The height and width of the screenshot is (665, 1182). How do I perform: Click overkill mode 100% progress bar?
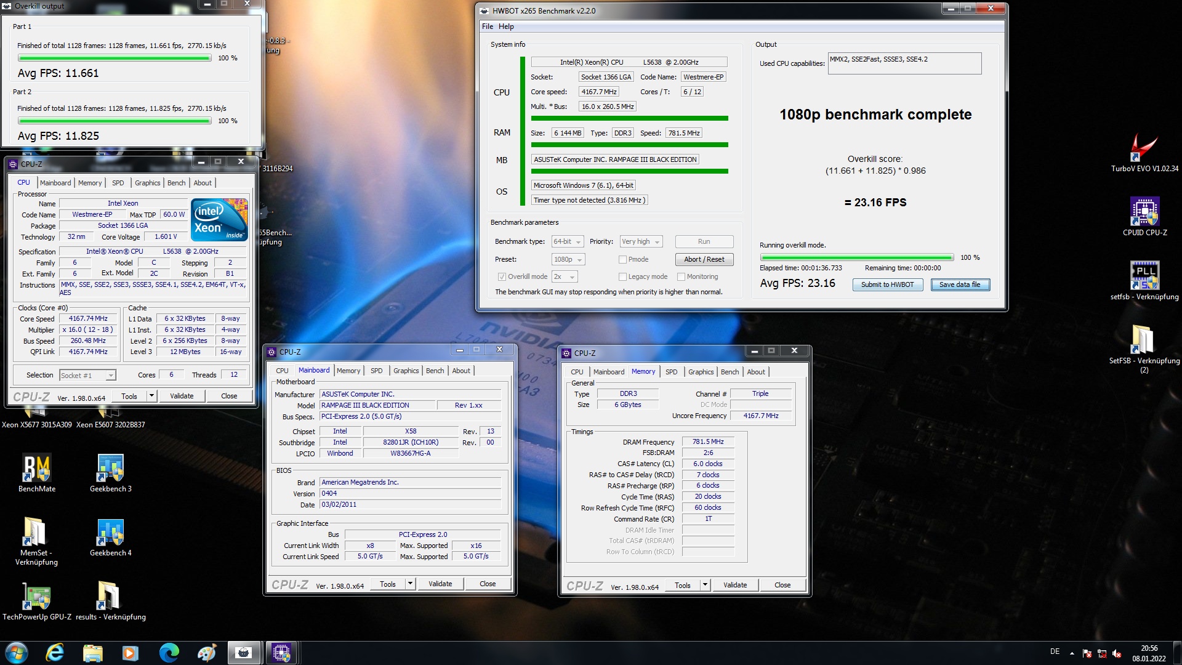(857, 257)
